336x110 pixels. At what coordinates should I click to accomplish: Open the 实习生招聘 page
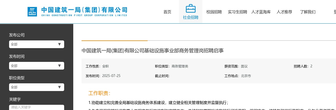click(237, 12)
